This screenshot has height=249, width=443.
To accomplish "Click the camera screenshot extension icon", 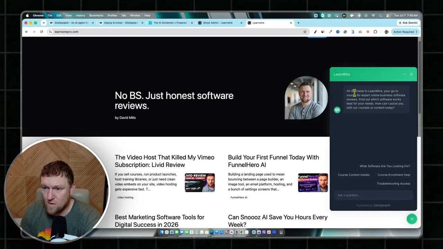I will coord(360,32).
